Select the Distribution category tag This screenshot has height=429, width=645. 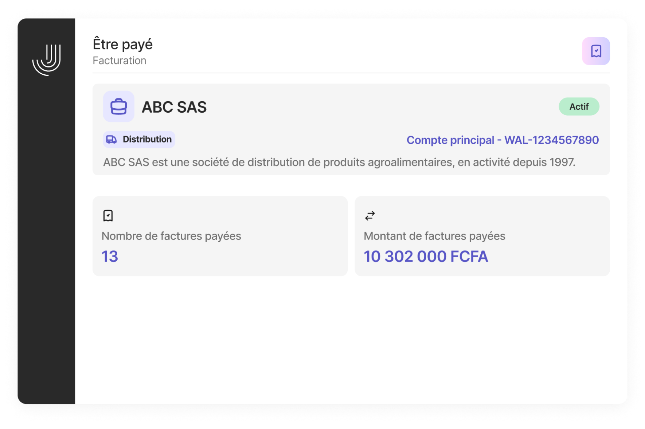point(139,139)
